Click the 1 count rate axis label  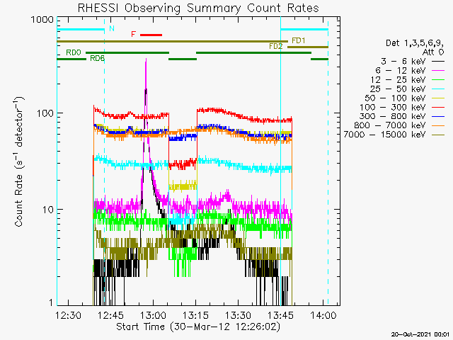tap(51, 302)
